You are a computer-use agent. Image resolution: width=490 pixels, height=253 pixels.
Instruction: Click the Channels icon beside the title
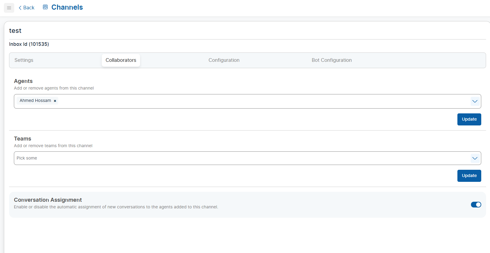point(45,7)
